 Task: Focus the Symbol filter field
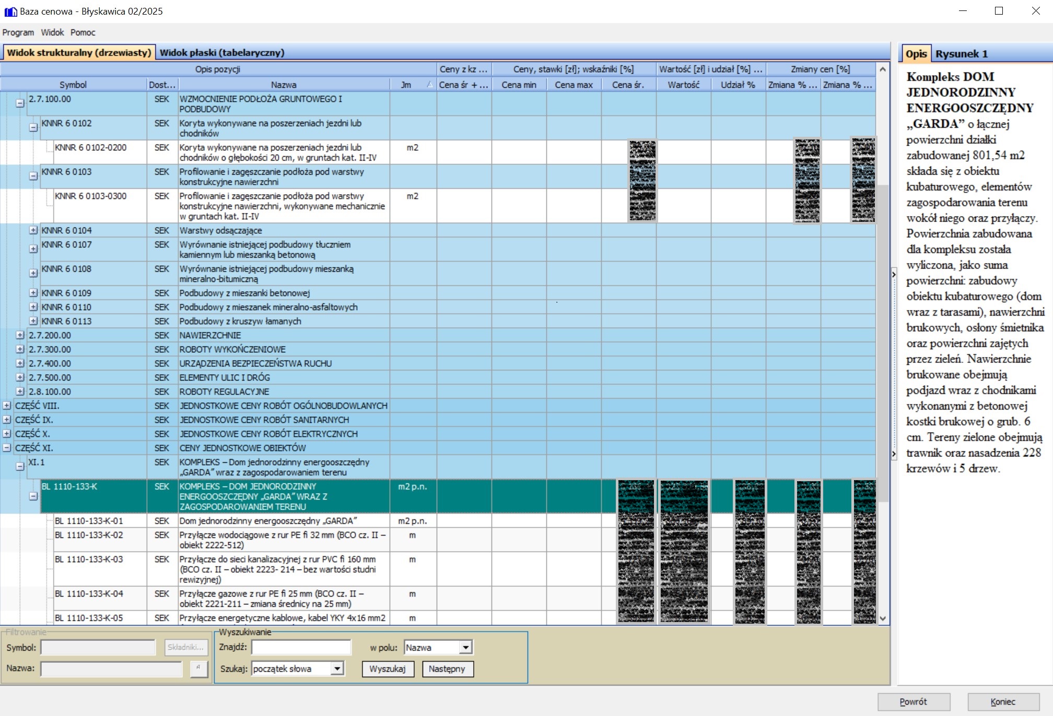[x=98, y=648]
